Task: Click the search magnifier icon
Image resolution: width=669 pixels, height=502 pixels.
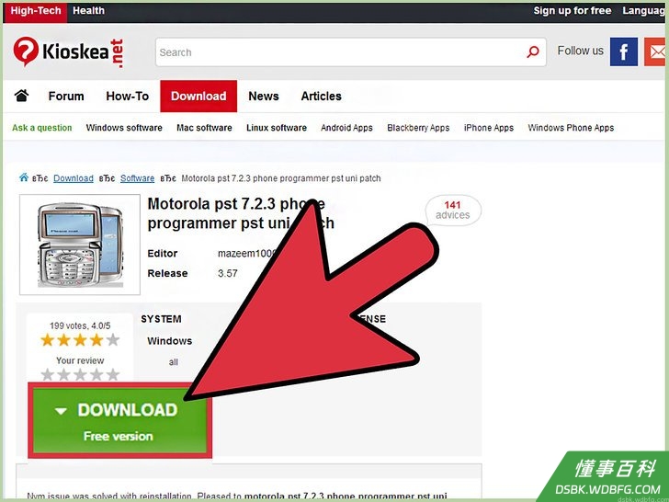Action: 532,52
